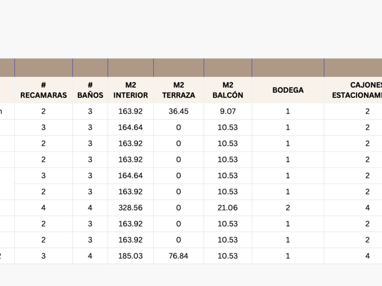Select the interior cell showing 328.56
The width and height of the screenshot is (382, 286).
pyautogui.click(x=131, y=207)
